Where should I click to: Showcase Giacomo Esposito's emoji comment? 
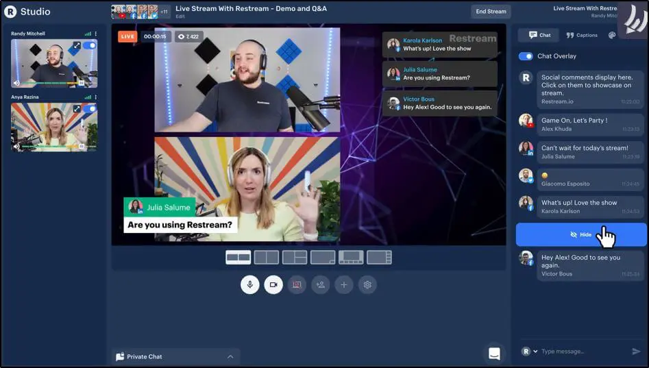click(590, 180)
